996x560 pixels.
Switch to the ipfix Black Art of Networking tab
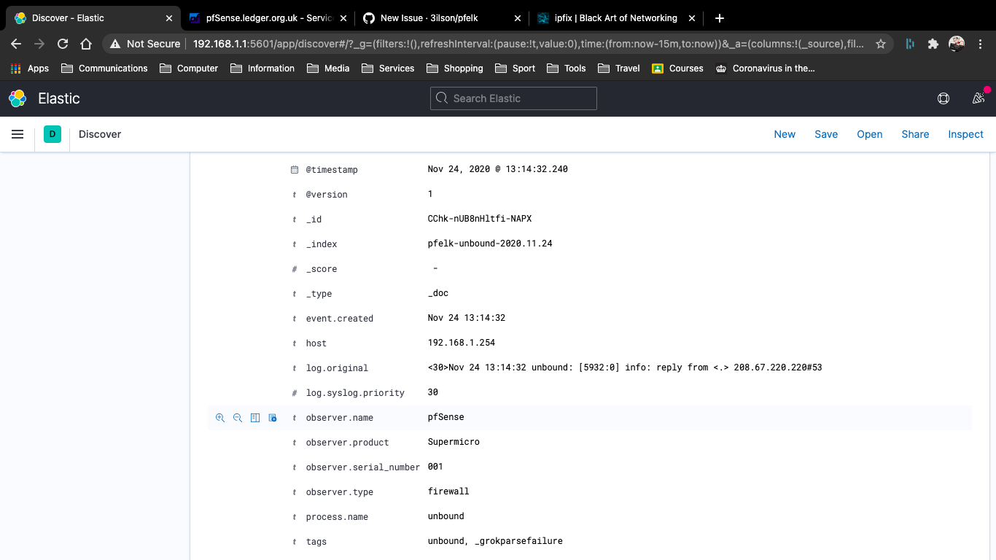616,18
